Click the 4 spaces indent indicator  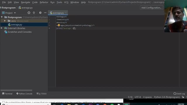click(x=147, y=97)
